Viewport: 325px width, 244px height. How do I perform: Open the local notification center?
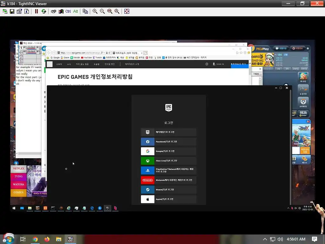[x=315, y=239]
